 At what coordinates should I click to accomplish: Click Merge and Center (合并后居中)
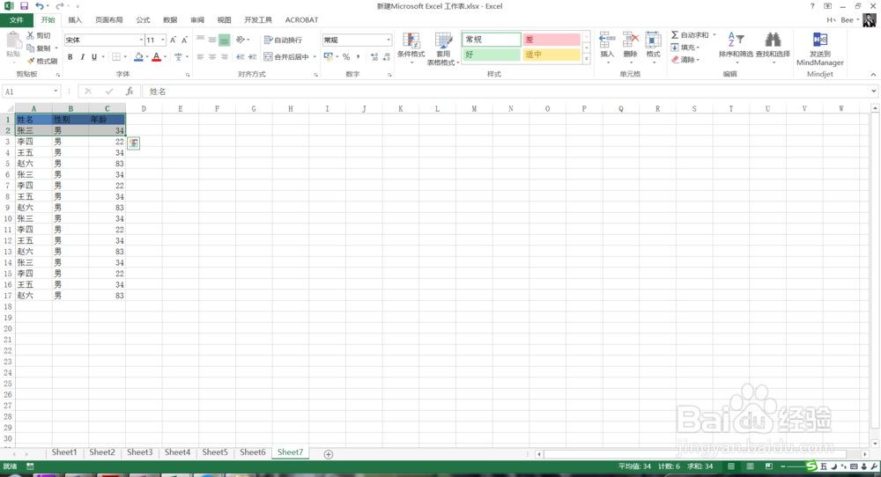(286, 56)
